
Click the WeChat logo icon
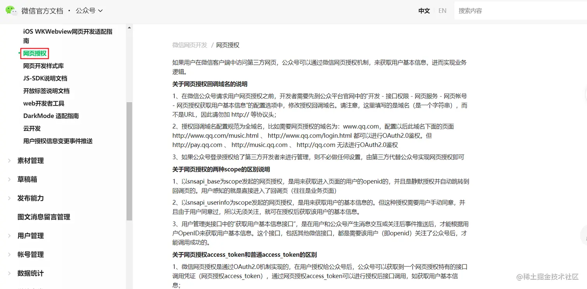11,10
